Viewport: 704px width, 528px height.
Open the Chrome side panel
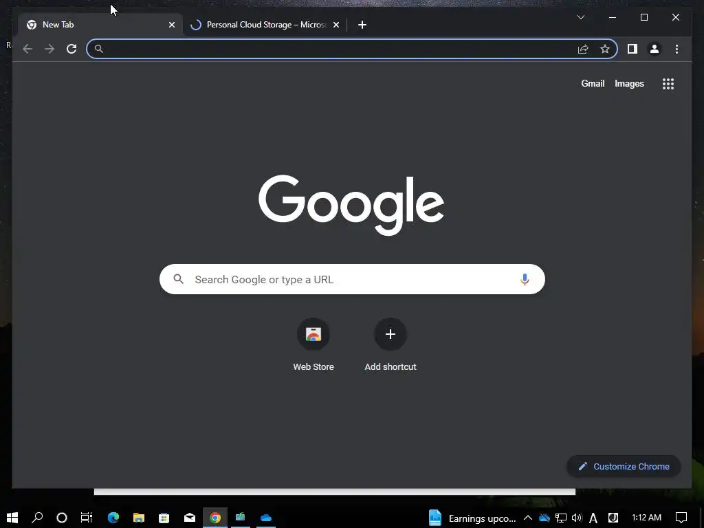coord(632,49)
